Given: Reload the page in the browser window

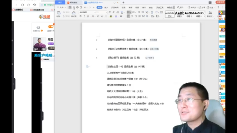Looking at the screenshot, I should click(22, 5).
